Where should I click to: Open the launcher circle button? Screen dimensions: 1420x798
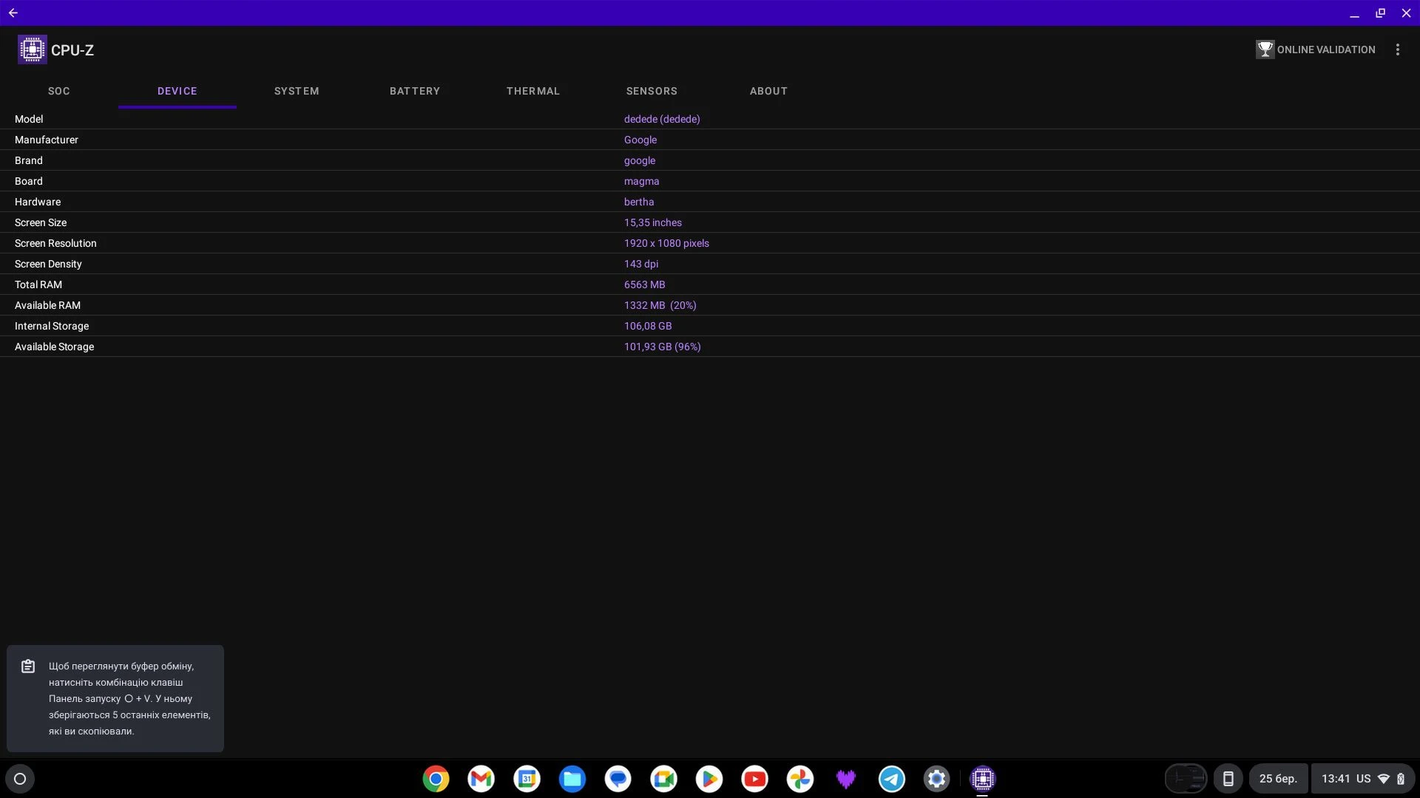pyautogui.click(x=20, y=779)
